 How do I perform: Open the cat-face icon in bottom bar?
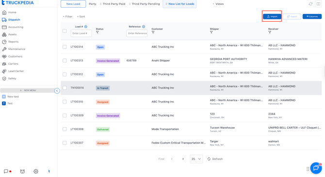click(22, 171)
